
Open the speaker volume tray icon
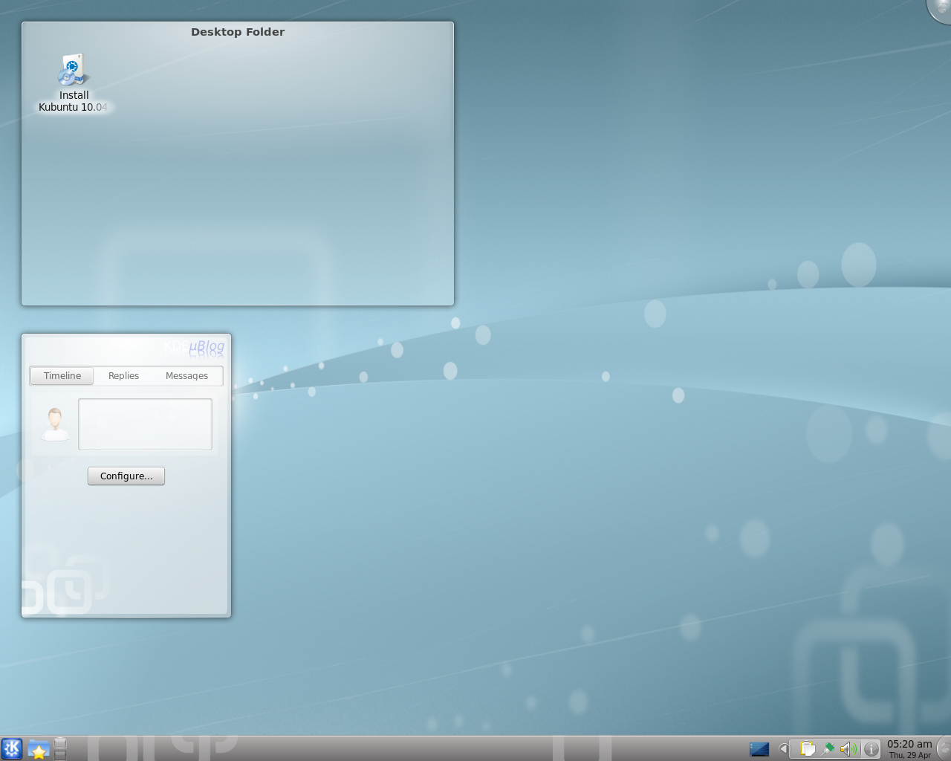coord(848,749)
